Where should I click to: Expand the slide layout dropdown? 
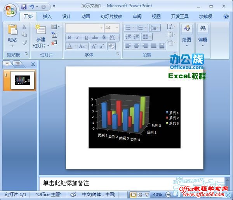pos(56,27)
